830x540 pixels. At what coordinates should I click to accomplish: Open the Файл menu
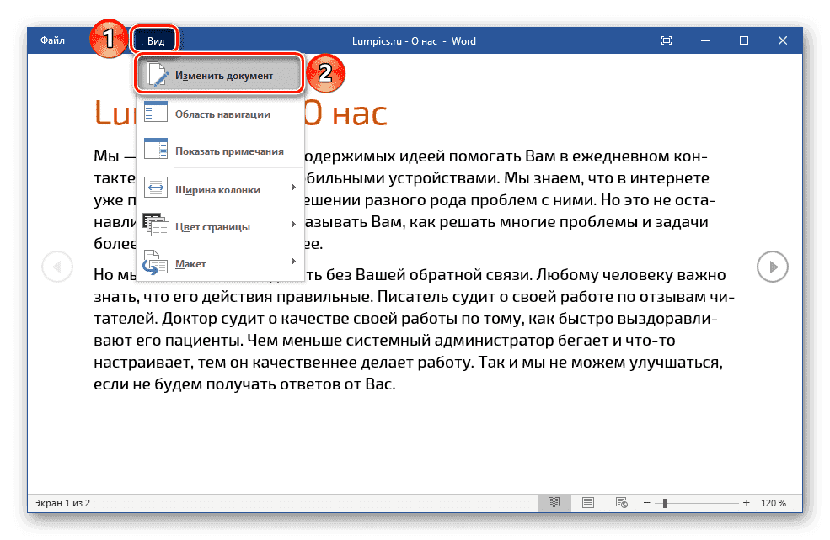click(53, 40)
